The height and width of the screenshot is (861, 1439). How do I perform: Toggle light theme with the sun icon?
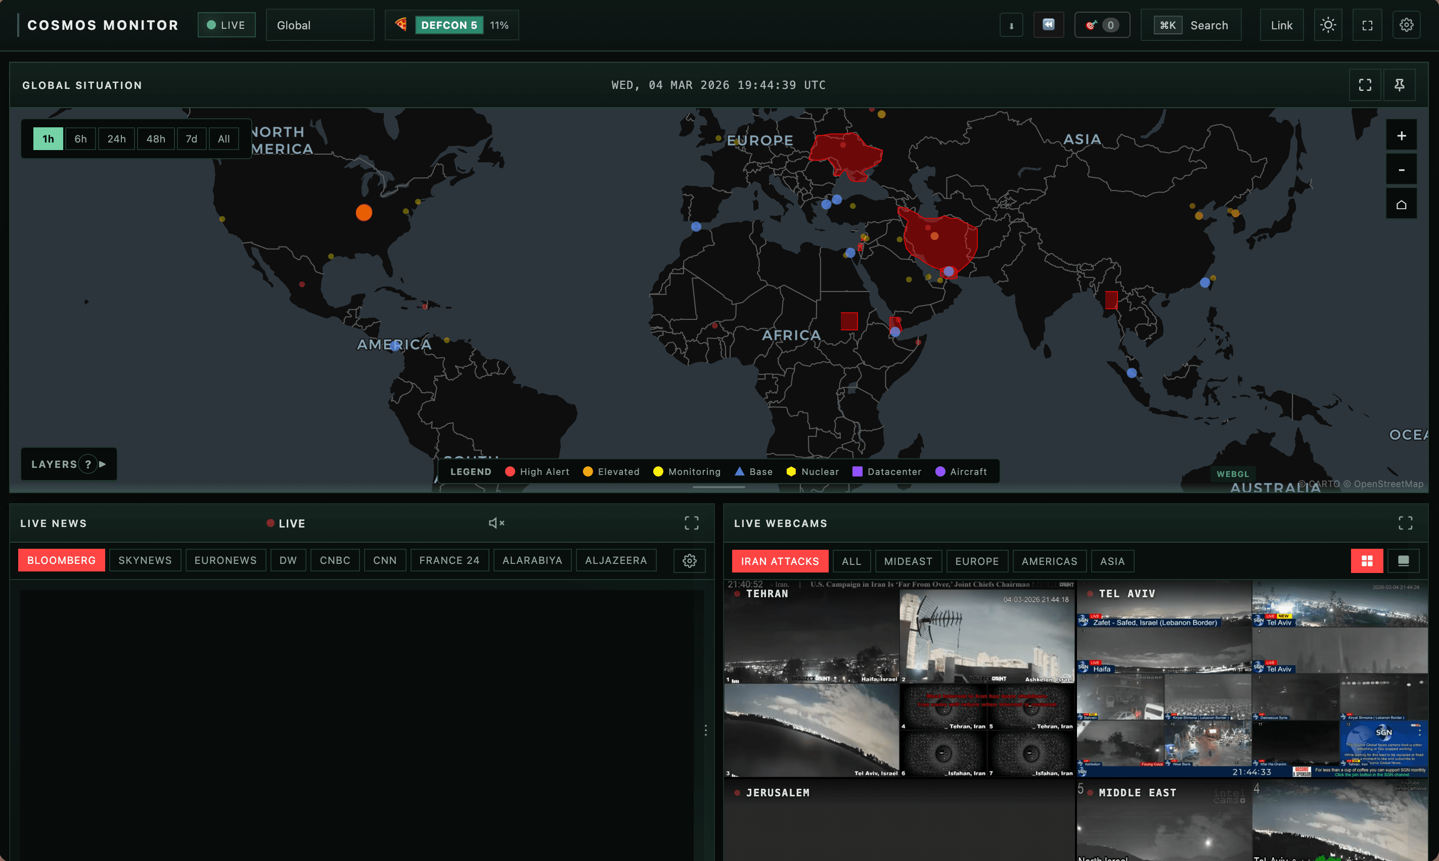click(x=1328, y=24)
